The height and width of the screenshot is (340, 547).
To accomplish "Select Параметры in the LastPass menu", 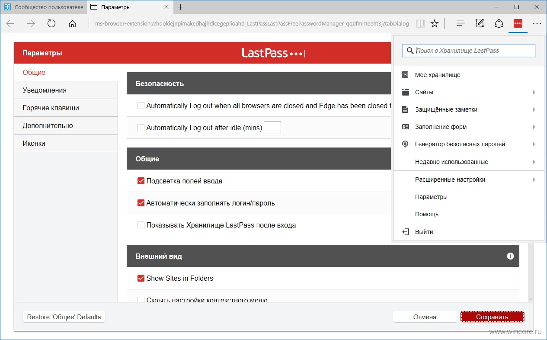I will click(468, 197).
